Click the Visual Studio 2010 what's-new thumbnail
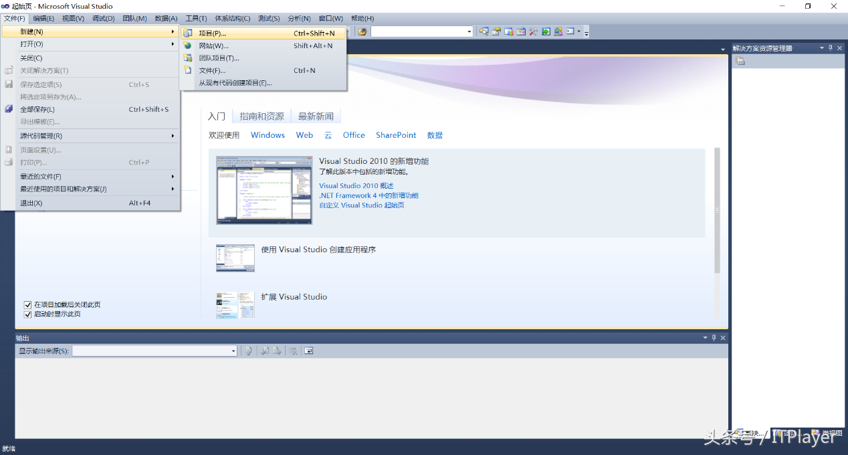The height and width of the screenshot is (455, 848). pyautogui.click(x=264, y=189)
